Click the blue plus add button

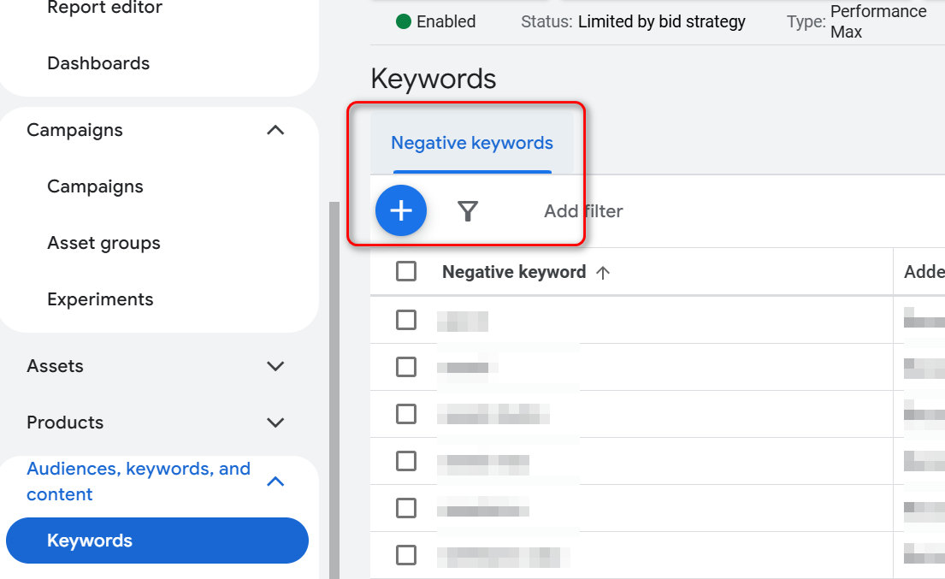[x=401, y=210]
